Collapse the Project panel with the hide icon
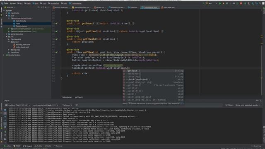The height and width of the screenshot is (149, 265). [x=49, y=7]
